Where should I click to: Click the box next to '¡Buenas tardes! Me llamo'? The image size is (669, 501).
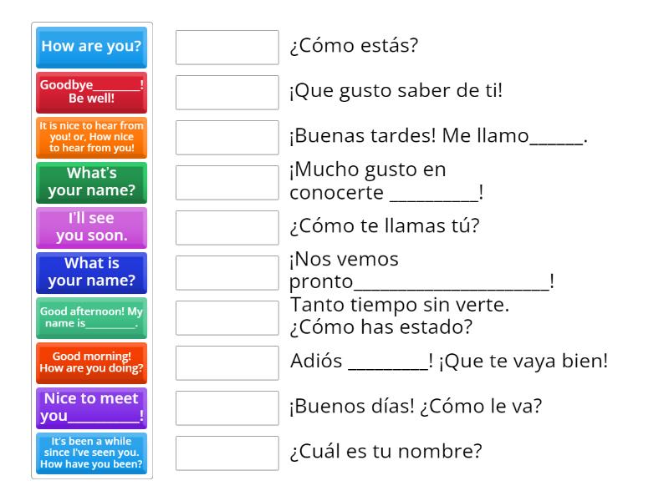click(x=227, y=138)
